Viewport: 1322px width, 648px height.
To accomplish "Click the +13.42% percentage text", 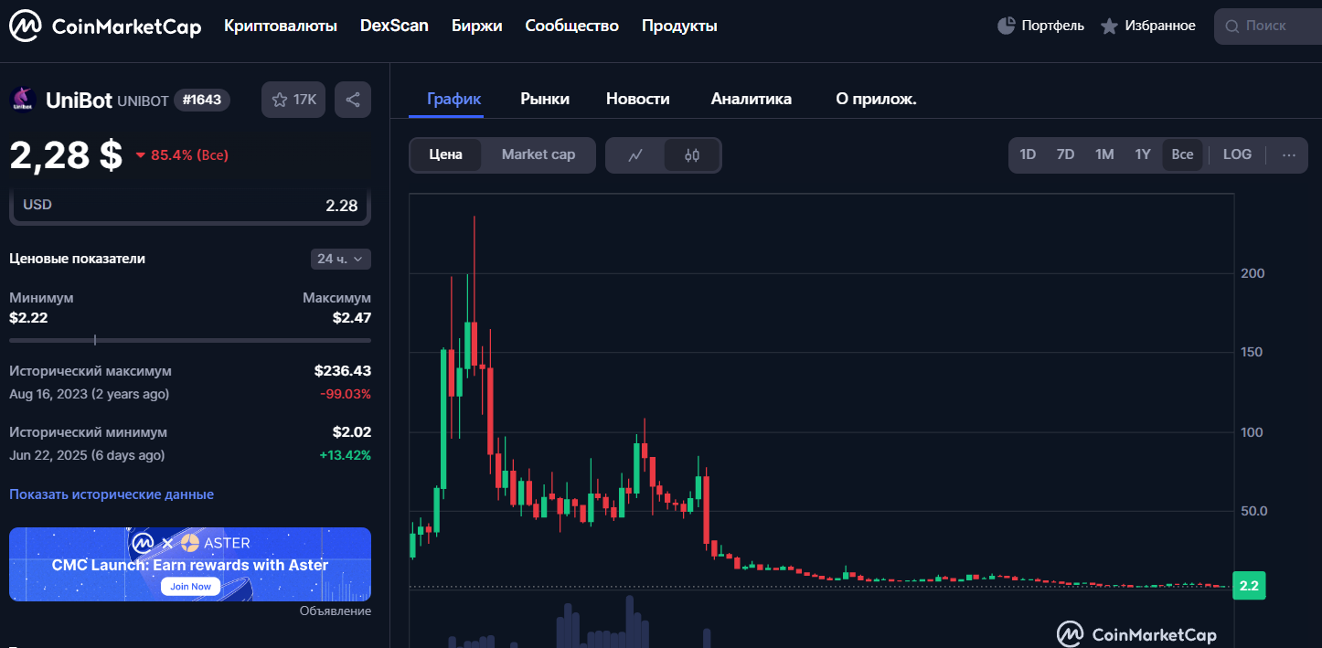I will click(x=346, y=454).
